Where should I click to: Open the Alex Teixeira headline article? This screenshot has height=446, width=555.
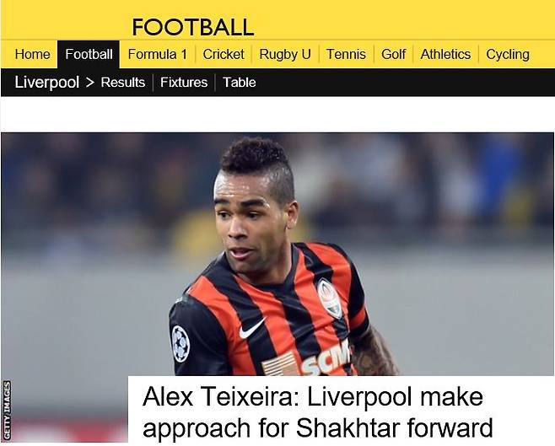pos(317,412)
